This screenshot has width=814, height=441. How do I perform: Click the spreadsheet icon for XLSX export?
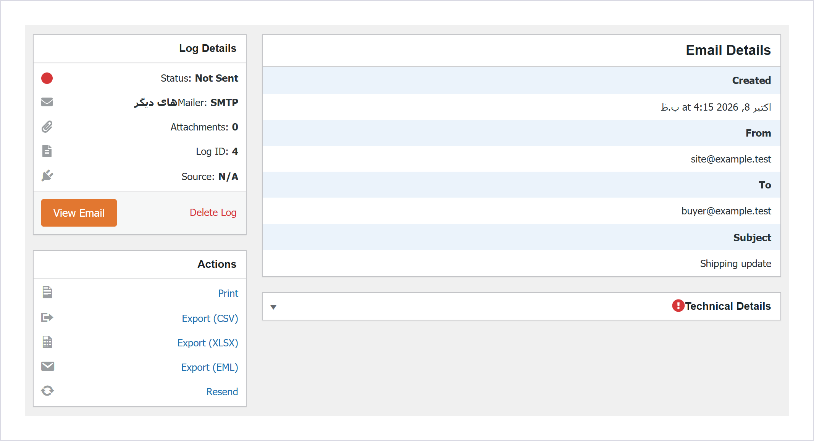[47, 342]
